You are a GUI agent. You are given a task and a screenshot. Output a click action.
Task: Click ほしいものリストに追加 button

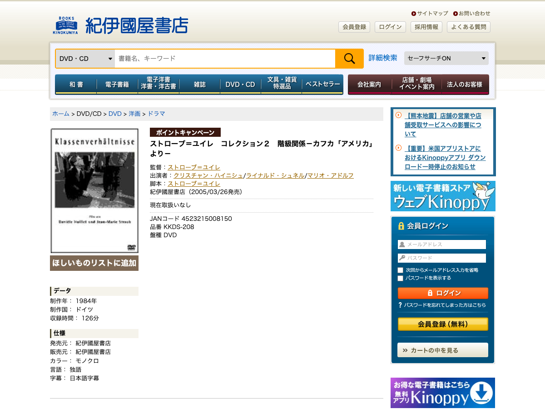tap(94, 263)
